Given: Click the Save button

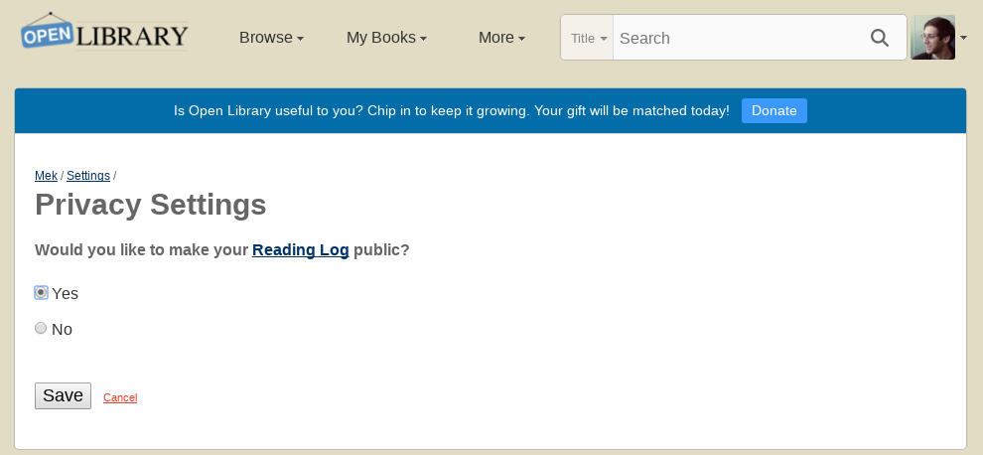Looking at the screenshot, I should pos(63,396).
